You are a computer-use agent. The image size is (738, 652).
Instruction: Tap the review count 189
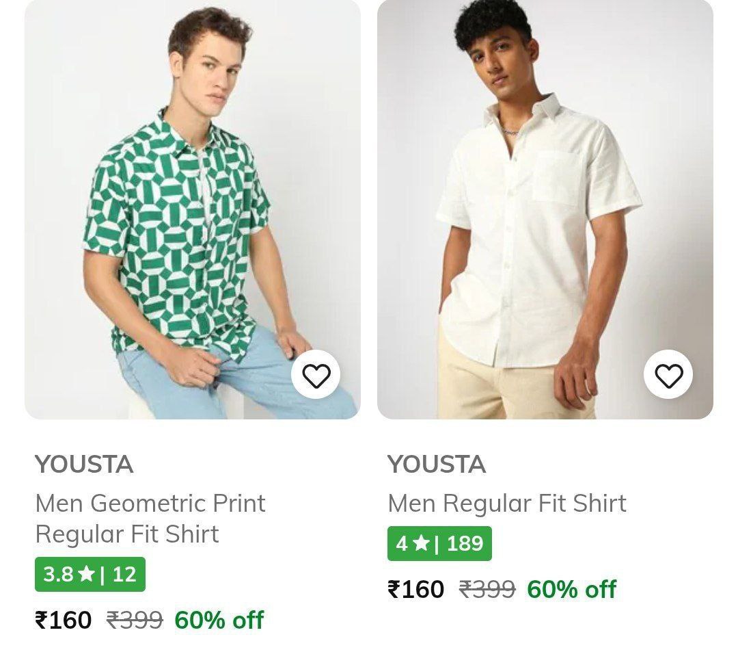click(x=465, y=544)
